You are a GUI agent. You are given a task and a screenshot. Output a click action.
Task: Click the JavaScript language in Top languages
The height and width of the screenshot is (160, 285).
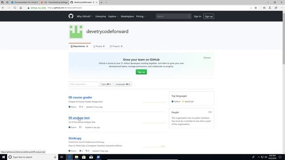point(188,102)
